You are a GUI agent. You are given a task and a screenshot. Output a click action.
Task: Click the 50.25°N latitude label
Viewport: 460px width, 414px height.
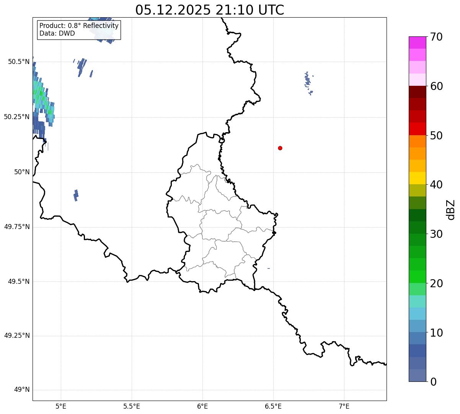point(17,117)
